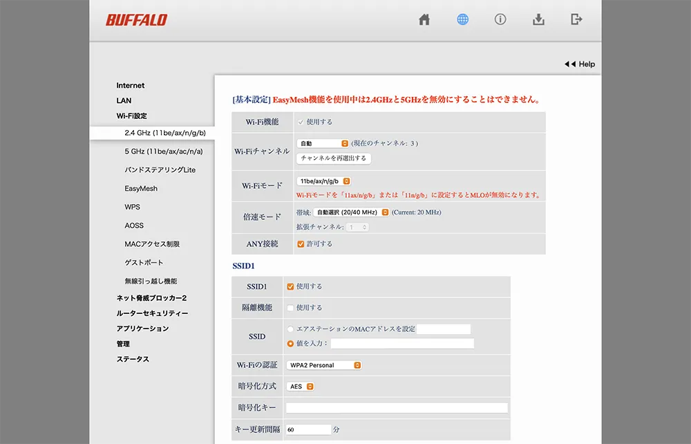Open the information circle icon

[500, 19]
